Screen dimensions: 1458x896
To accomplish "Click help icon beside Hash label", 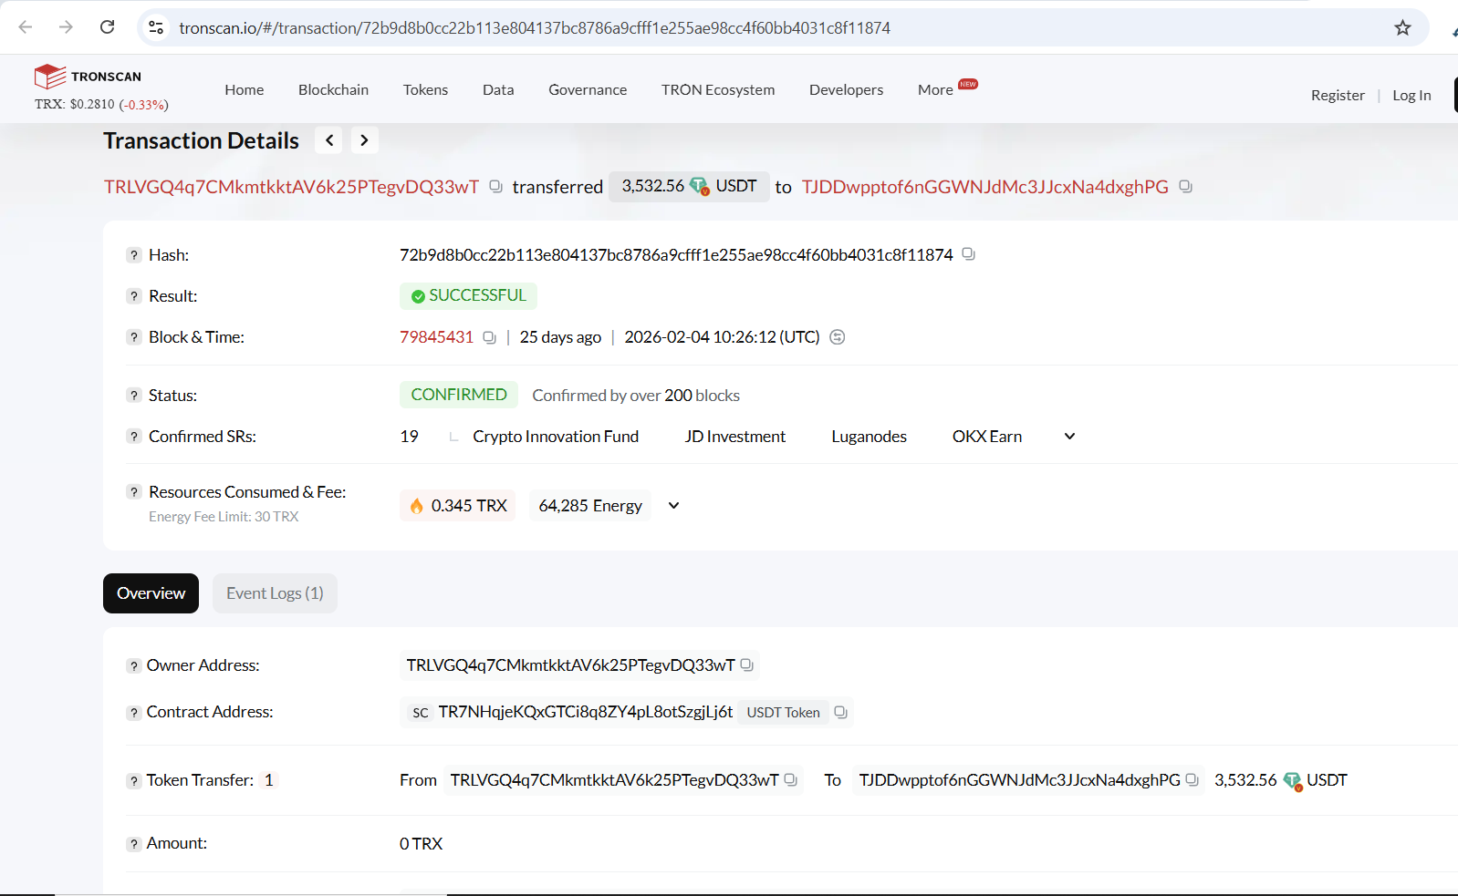I will [134, 255].
